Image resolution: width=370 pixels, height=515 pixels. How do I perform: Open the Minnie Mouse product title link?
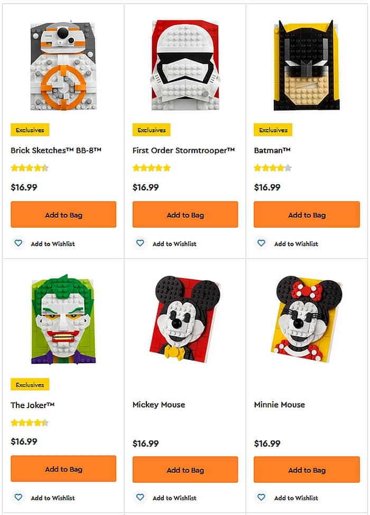279,404
